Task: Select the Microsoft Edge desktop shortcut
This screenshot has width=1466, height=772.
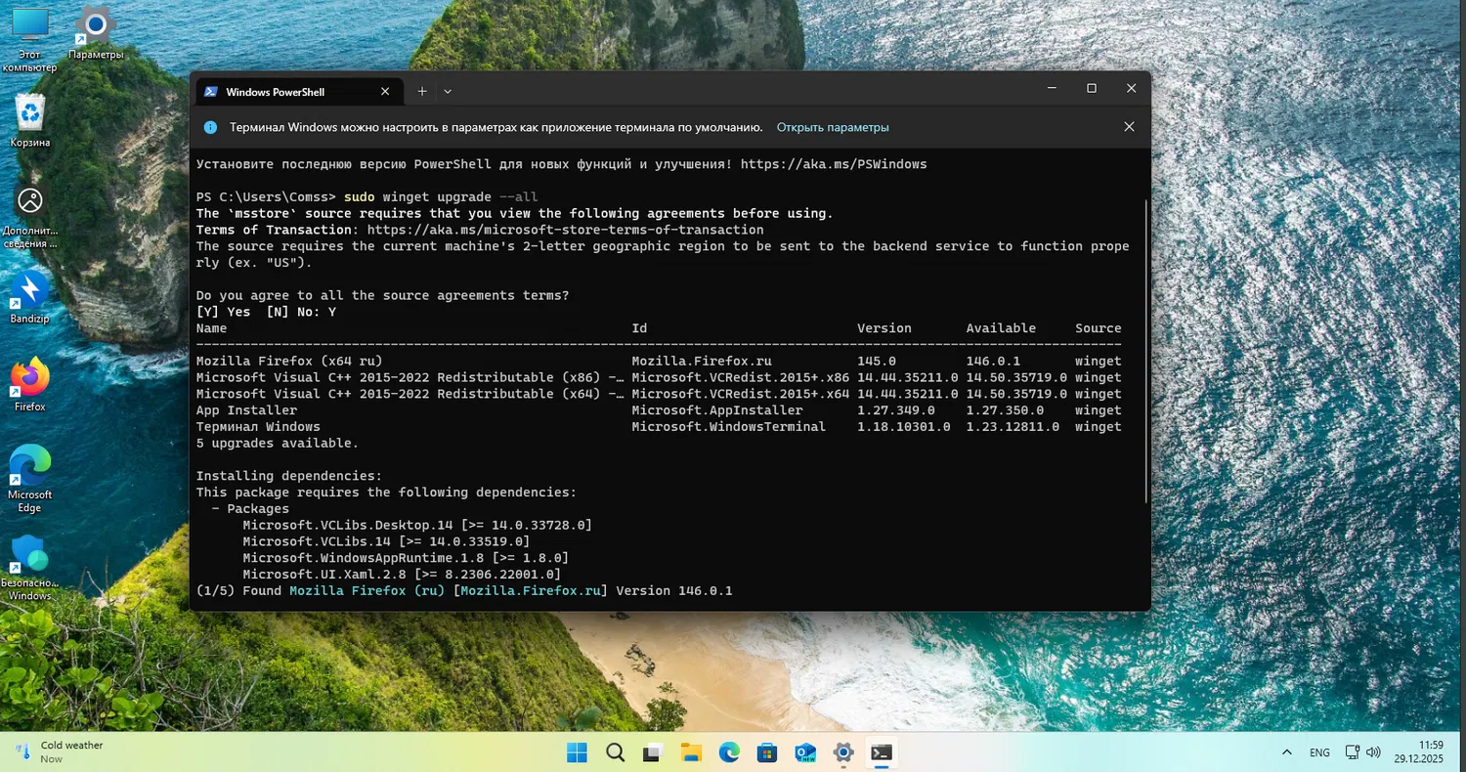Action: pos(30,479)
